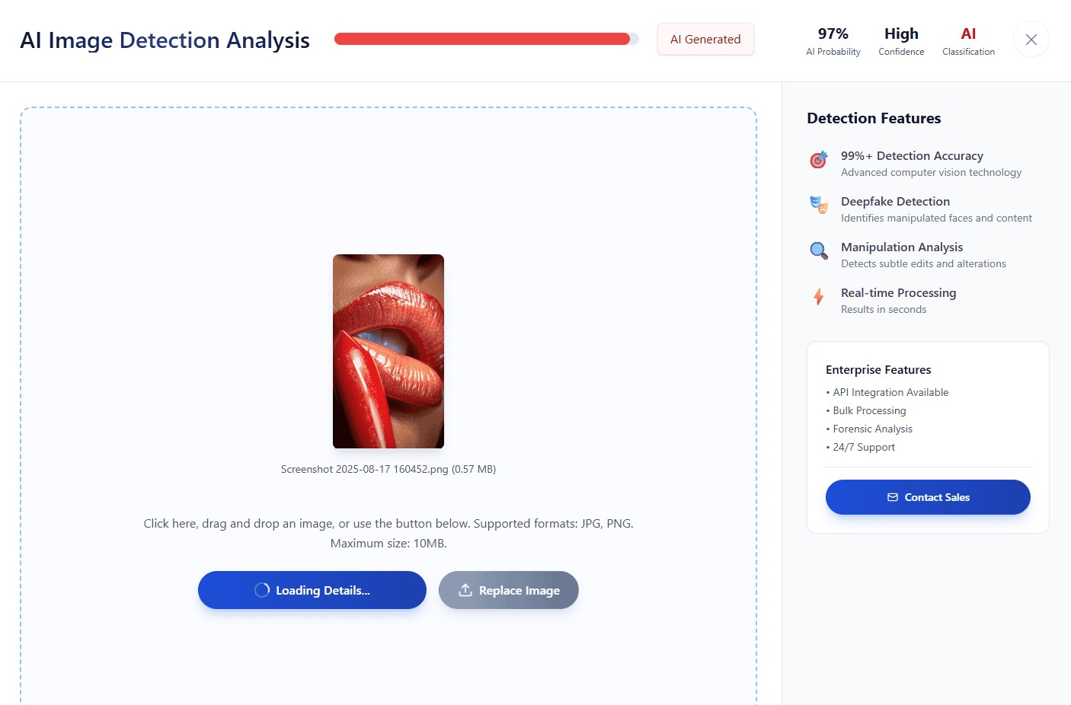Click the Detection Features heading
The height and width of the screenshot is (705, 1071).
coord(874,118)
